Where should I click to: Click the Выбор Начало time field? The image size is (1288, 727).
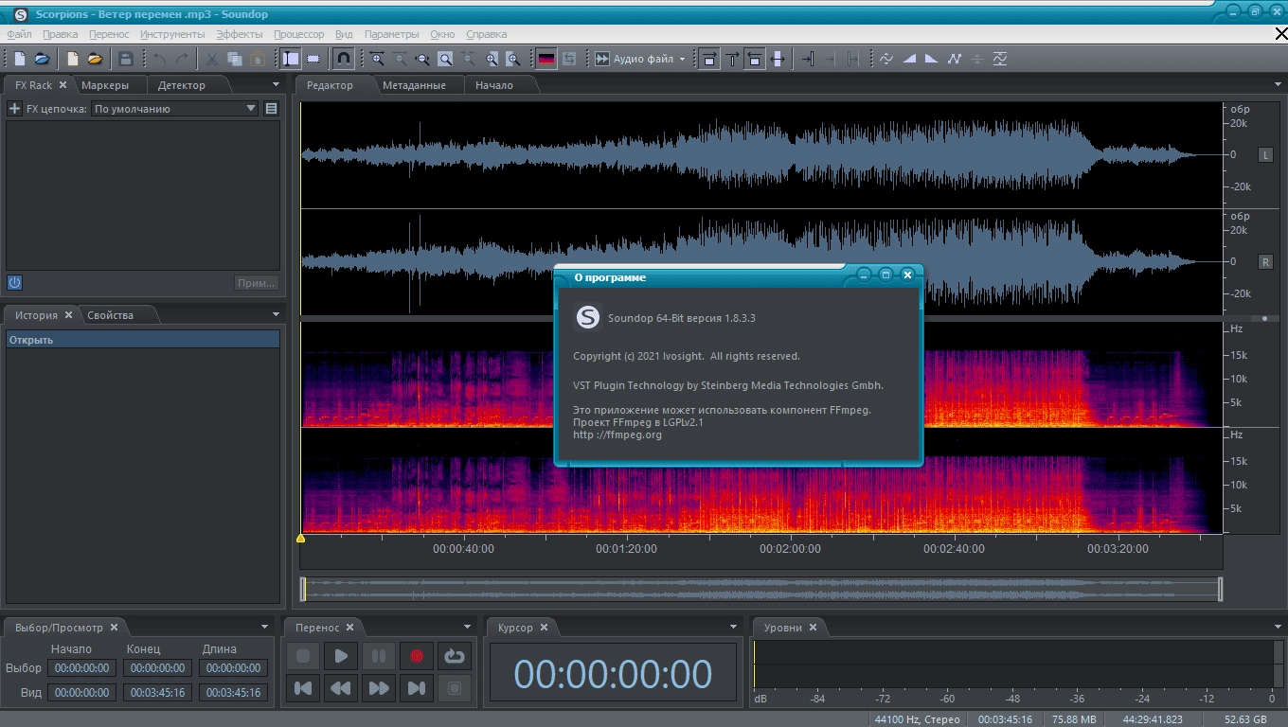[81, 668]
